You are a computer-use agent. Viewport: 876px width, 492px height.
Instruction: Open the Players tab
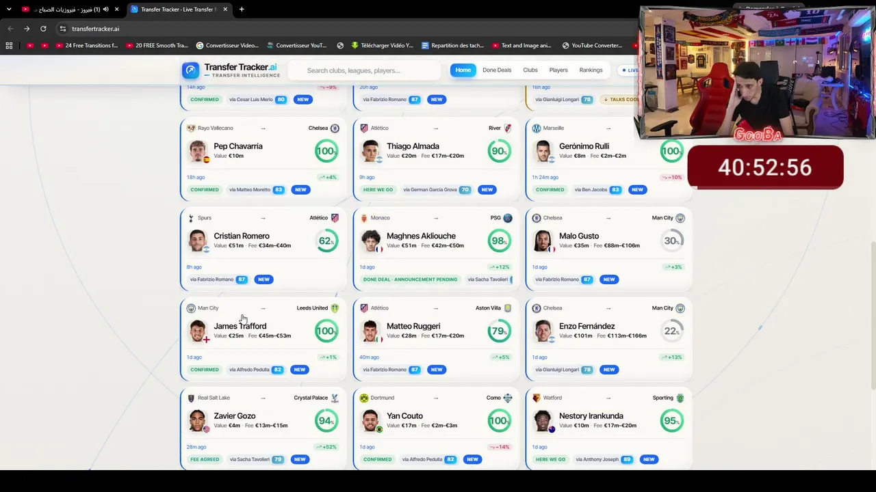coord(558,70)
